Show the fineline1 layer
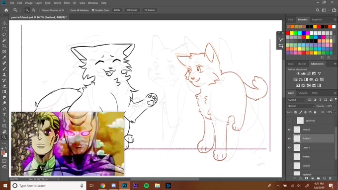The image size is (338, 190). [289, 157]
